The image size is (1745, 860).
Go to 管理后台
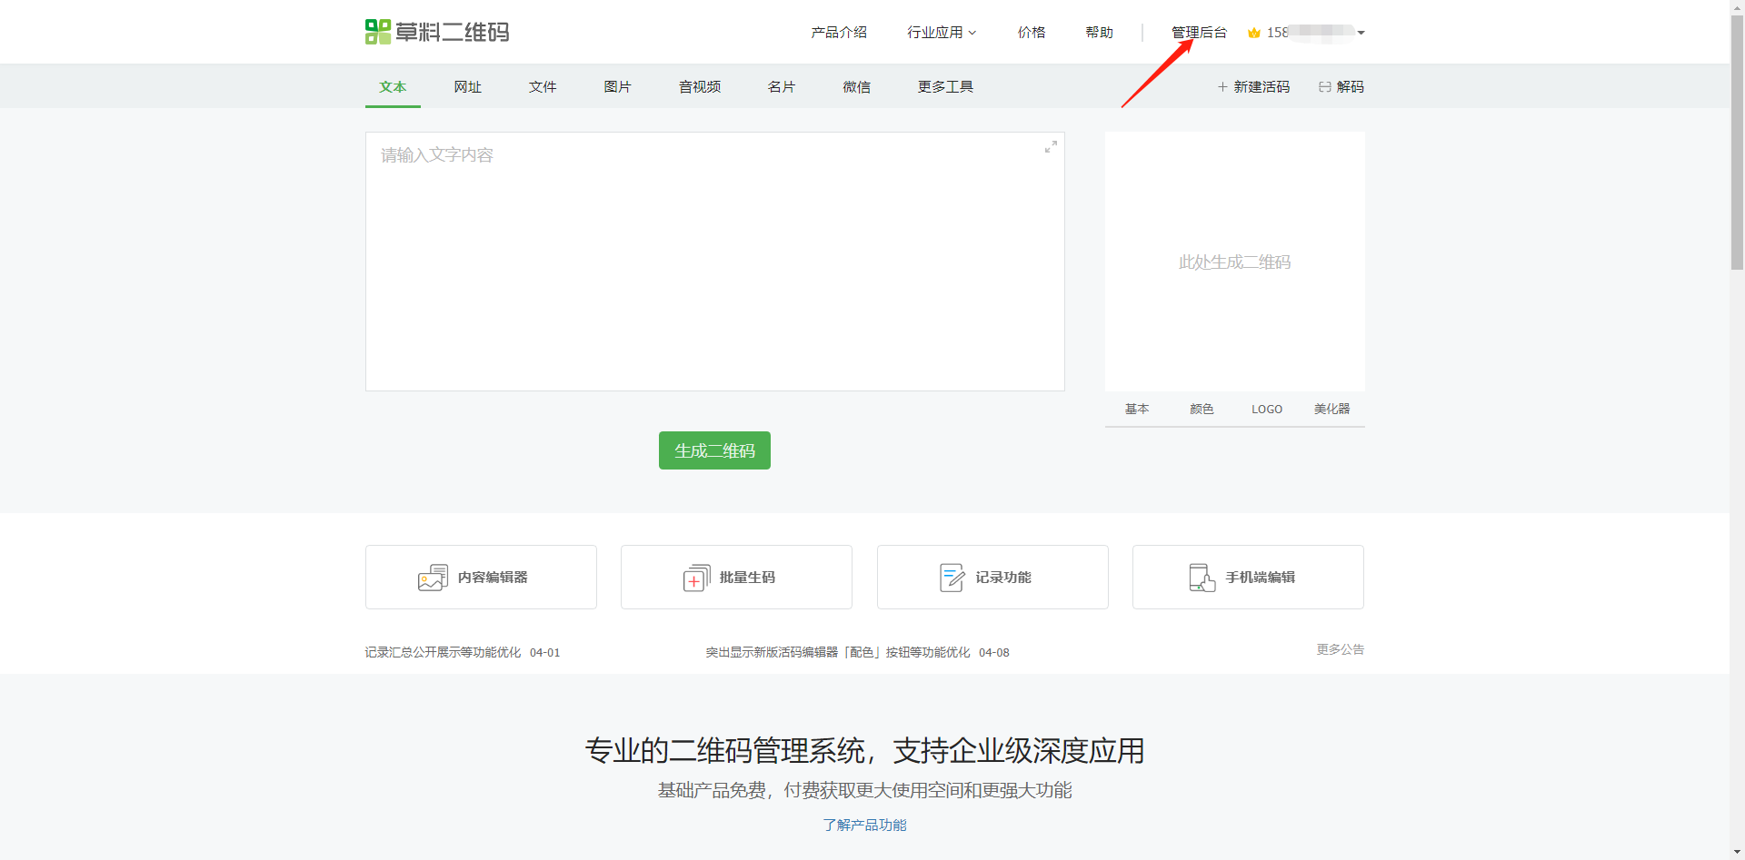[1199, 33]
